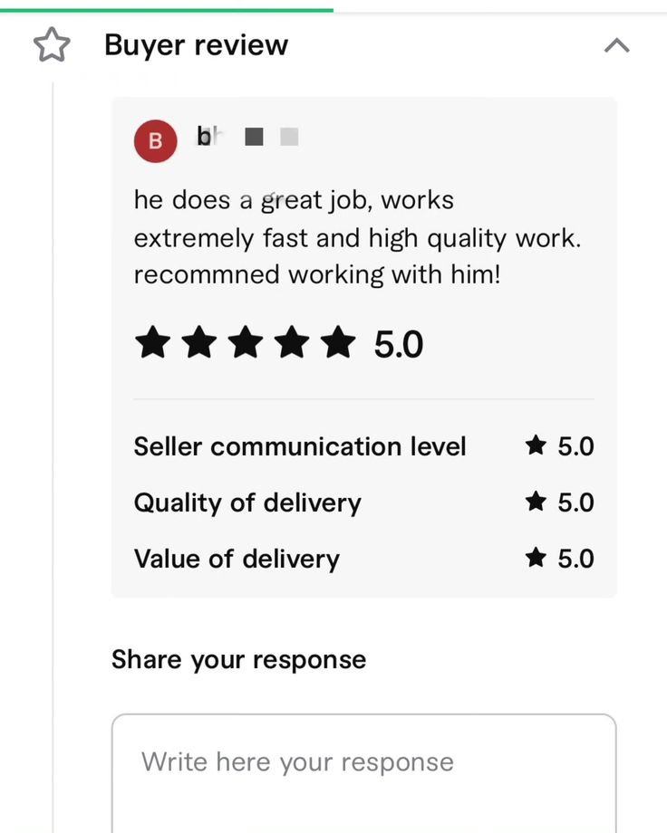This screenshot has height=833, width=667.
Task: Select the fifth star of overall rating
Action: tap(339, 343)
